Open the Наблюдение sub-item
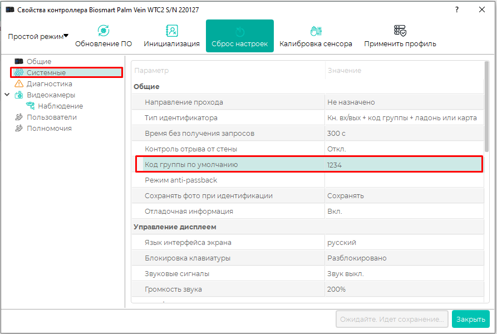The width and height of the screenshot is (497, 334). pyautogui.click(x=61, y=106)
